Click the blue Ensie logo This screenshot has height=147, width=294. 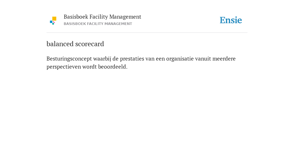[x=231, y=20]
